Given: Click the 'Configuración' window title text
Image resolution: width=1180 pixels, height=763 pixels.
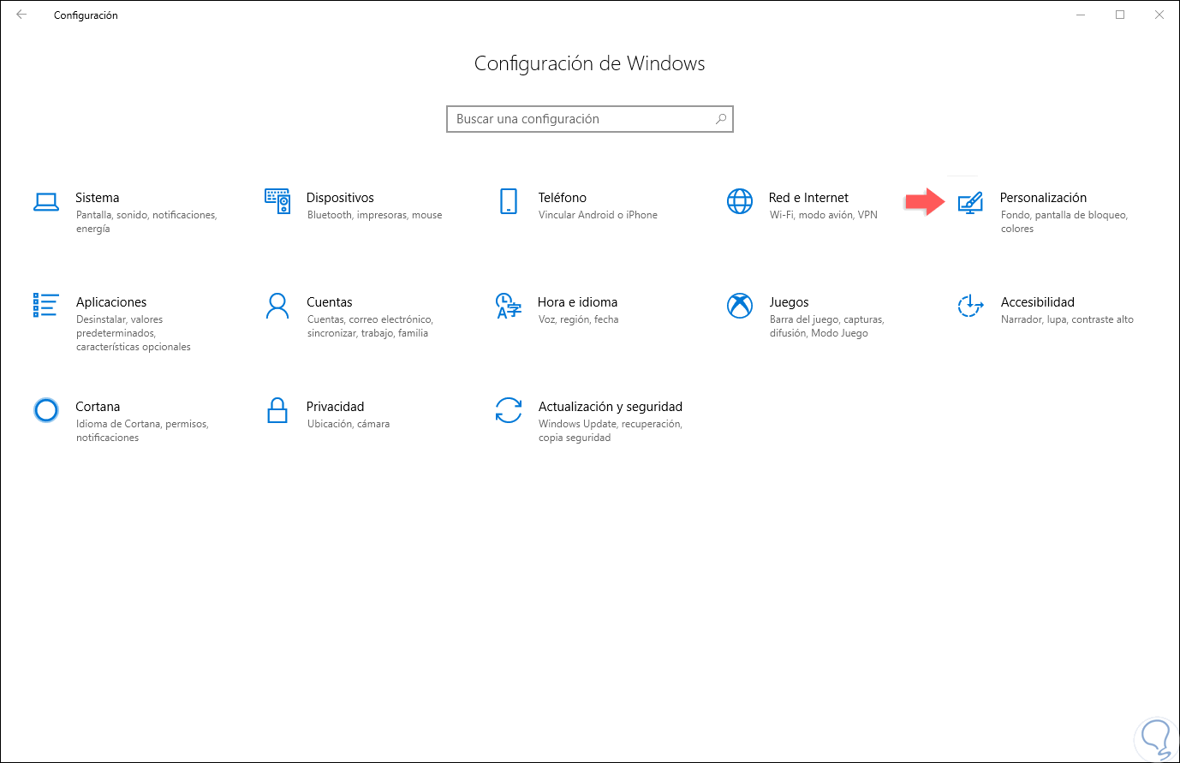Looking at the screenshot, I should tap(86, 15).
